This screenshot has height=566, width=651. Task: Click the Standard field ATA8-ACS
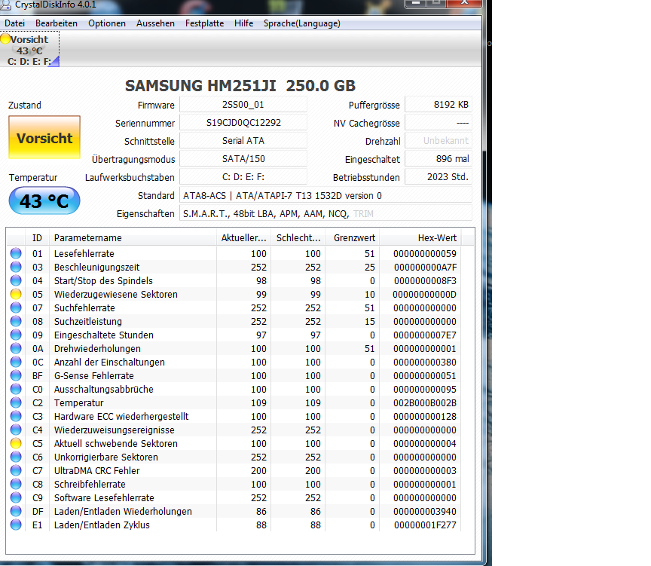point(325,195)
